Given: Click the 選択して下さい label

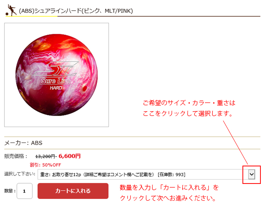Looking at the screenshot, I should pyautogui.click(x=19, y=174).
